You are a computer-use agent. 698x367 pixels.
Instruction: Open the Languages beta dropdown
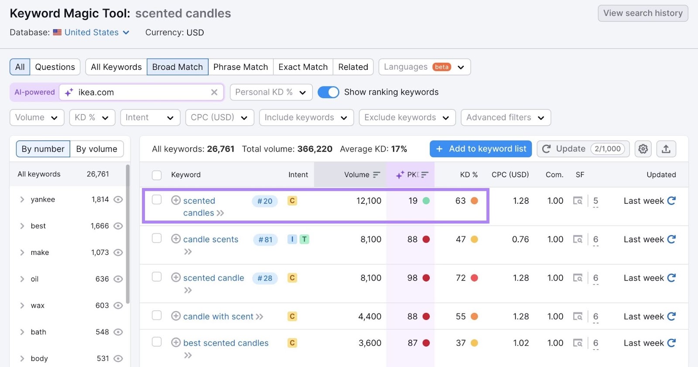pos(424,67)
